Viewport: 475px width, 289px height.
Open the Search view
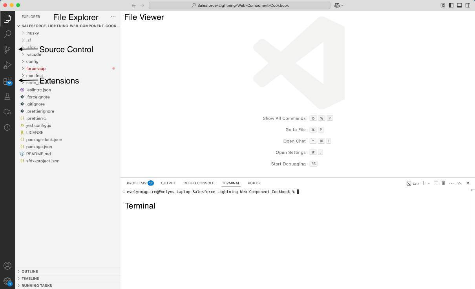click(7, 34)
